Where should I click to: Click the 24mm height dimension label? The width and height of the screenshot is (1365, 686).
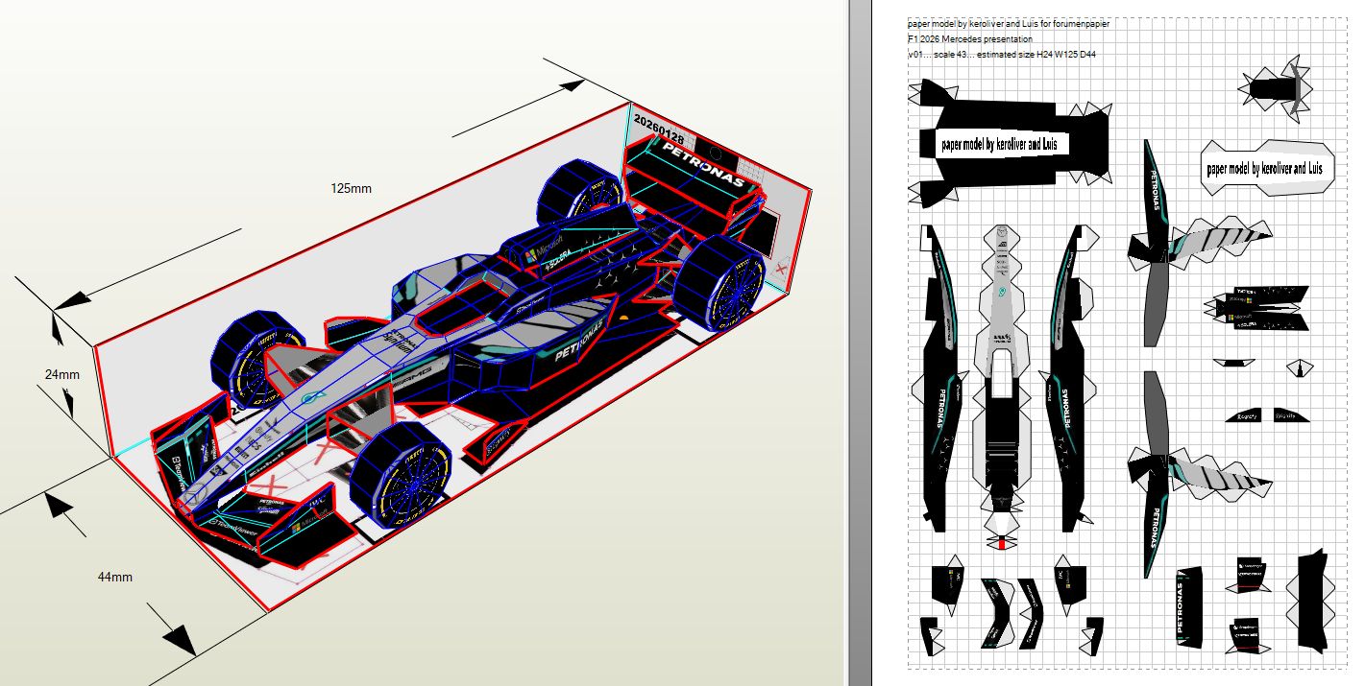(x=61, y=375)
